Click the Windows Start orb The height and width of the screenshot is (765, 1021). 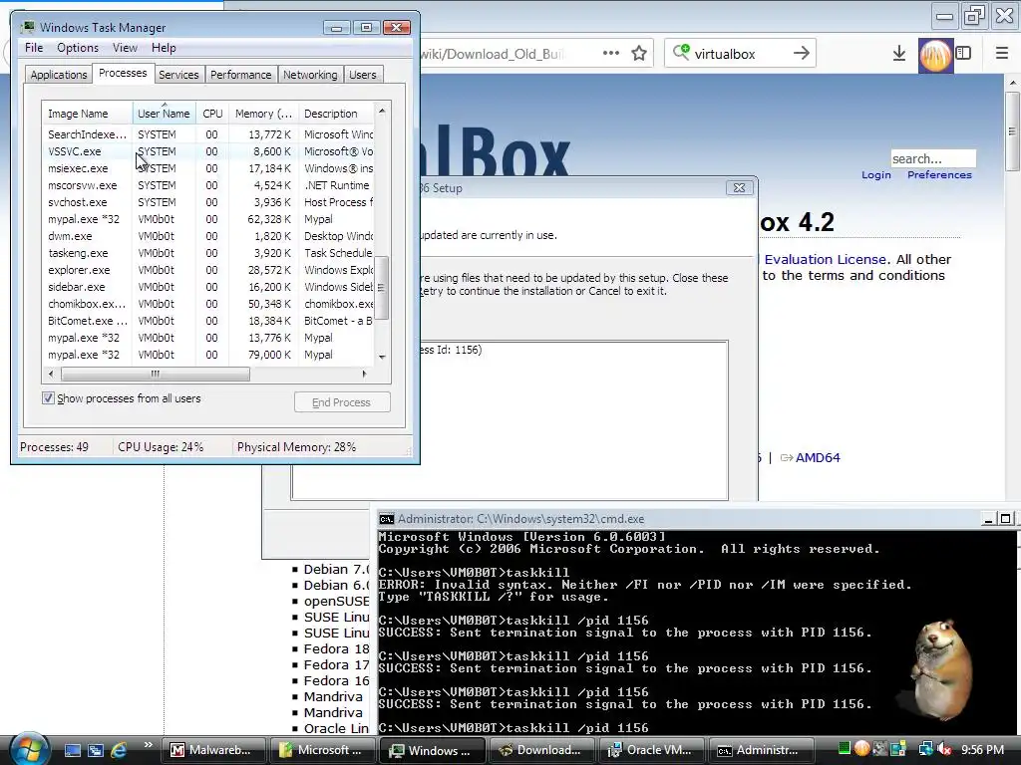tap(29, 750)
